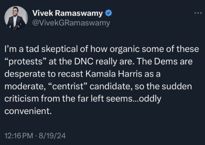The height and width of the screenshot is (145, 205).
Task: Open Vivek Ramaswamy's profile picture
Action: tap(16, 18)
